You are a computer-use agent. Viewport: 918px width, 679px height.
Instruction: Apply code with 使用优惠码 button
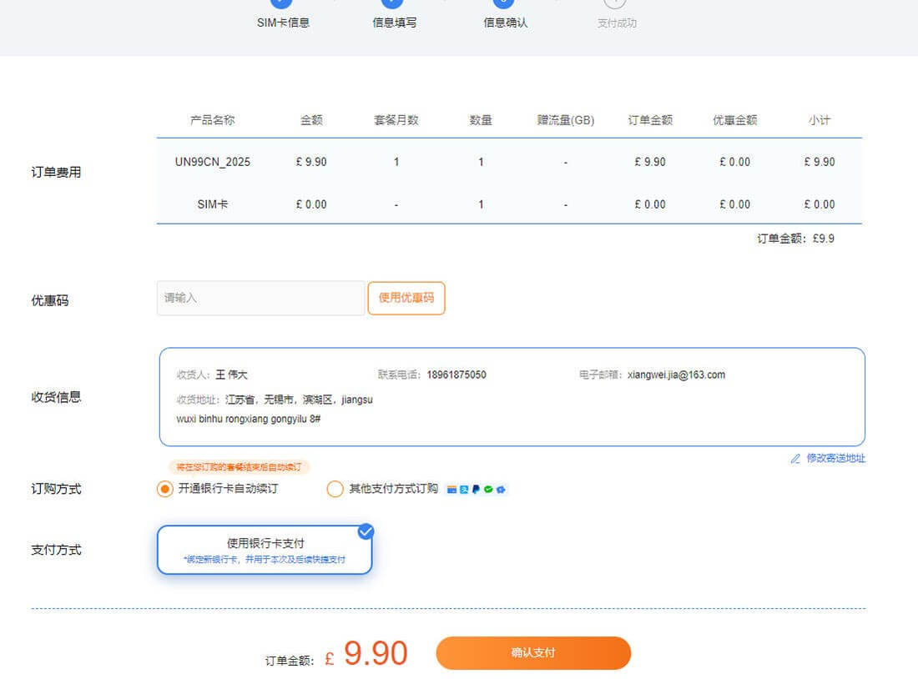(406, 298)
